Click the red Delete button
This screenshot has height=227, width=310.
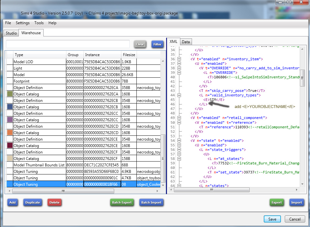click(54, 202)
